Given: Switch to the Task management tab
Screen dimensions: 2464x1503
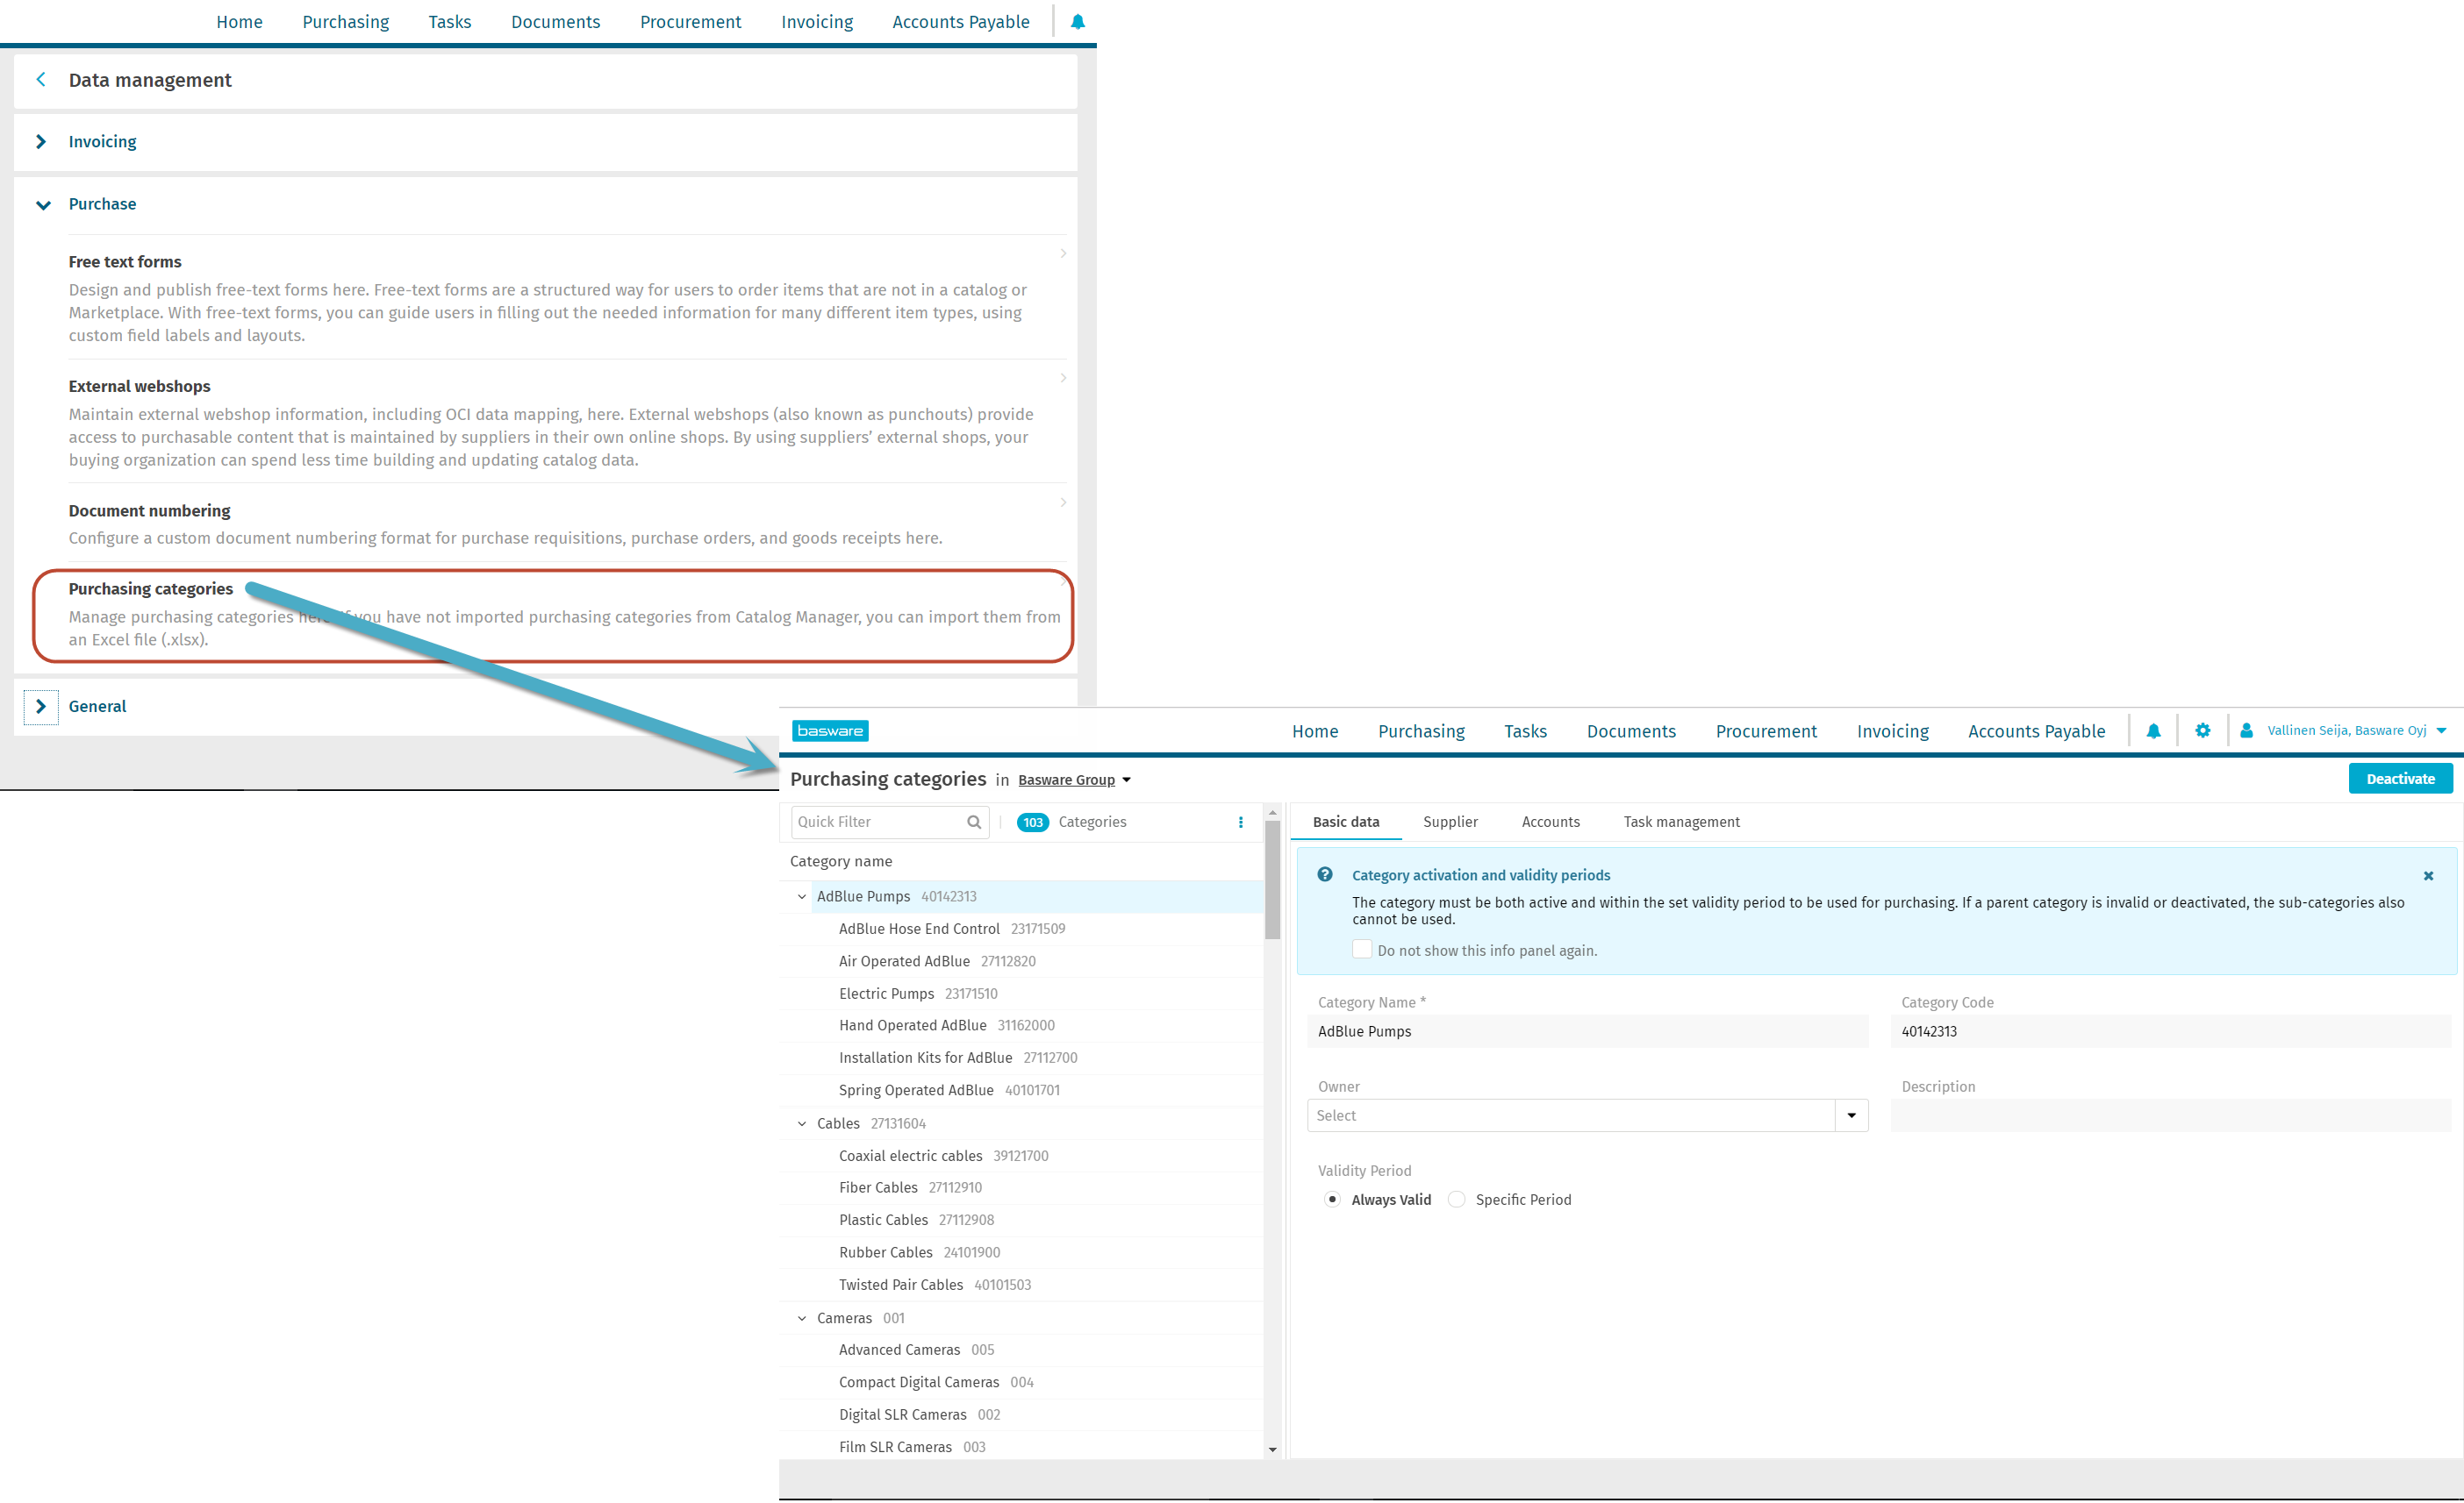Looking at the screenshot, I should click(1681, 822).
